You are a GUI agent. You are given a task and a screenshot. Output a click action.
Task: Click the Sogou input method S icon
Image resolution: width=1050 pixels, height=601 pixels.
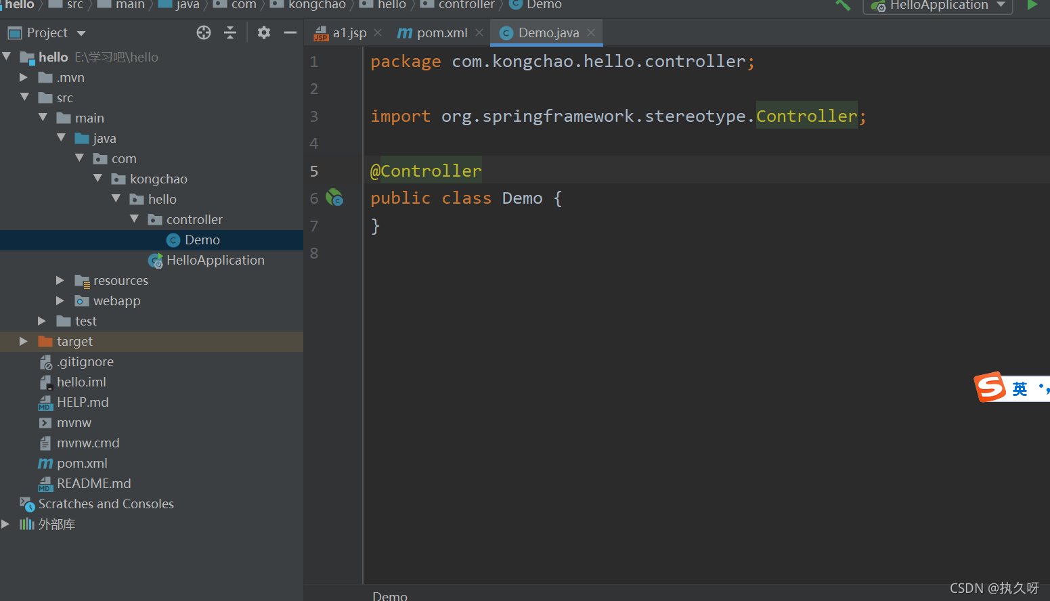990,387
